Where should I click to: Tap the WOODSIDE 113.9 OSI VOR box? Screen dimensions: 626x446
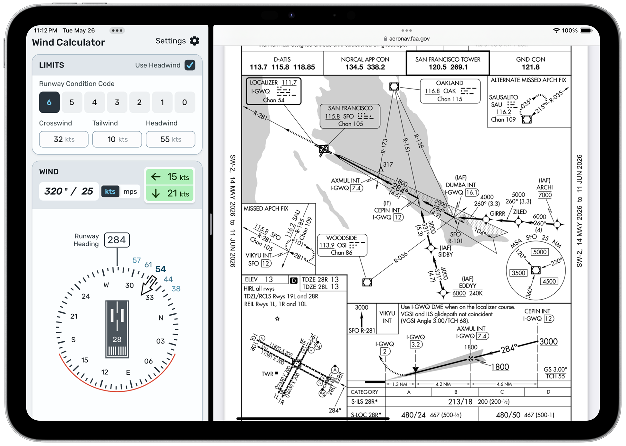pyautogui.click(x=342, y=245)
